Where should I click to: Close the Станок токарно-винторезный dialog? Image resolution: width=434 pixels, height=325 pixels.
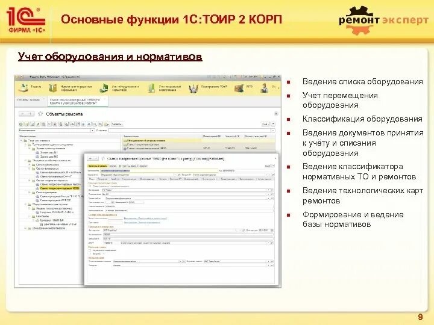point(275,158)
